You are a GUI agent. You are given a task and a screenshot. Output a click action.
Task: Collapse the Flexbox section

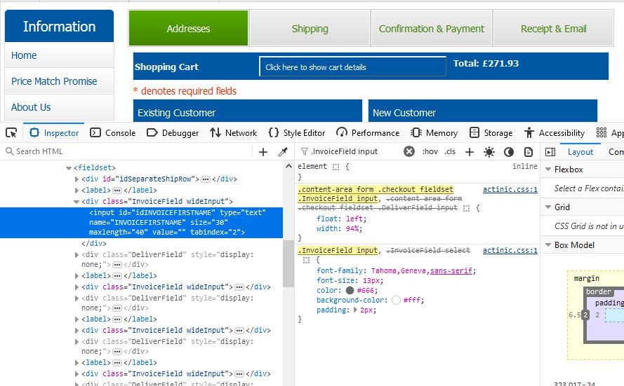547,169
